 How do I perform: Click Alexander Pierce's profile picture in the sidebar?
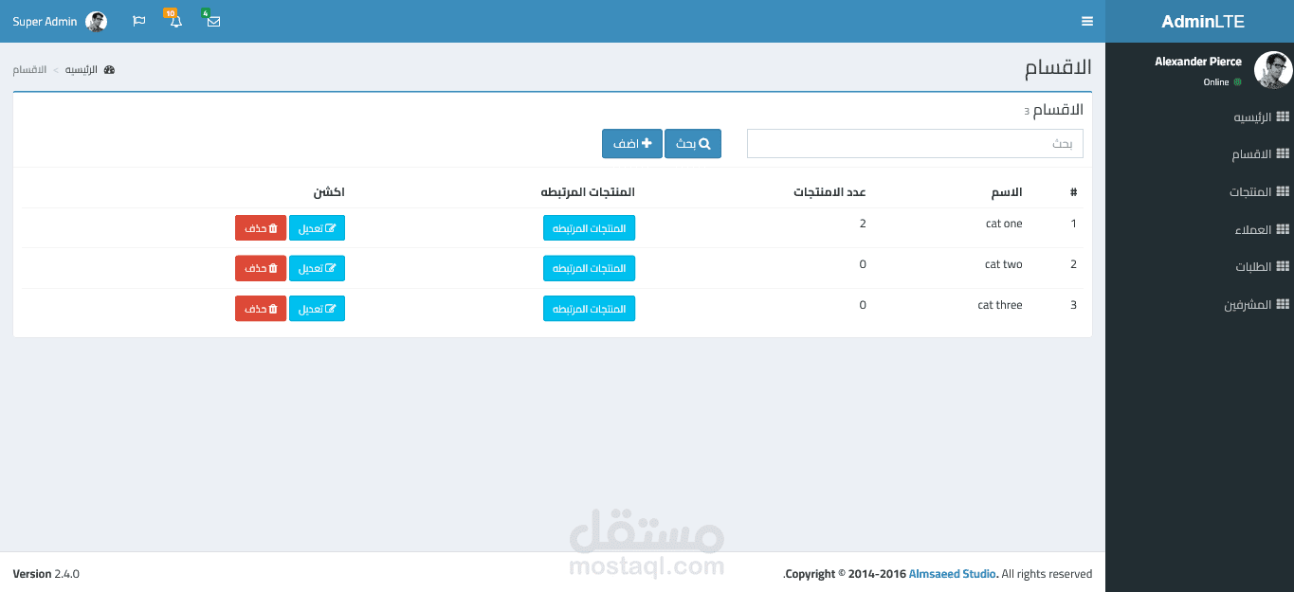coord(1272,70)
